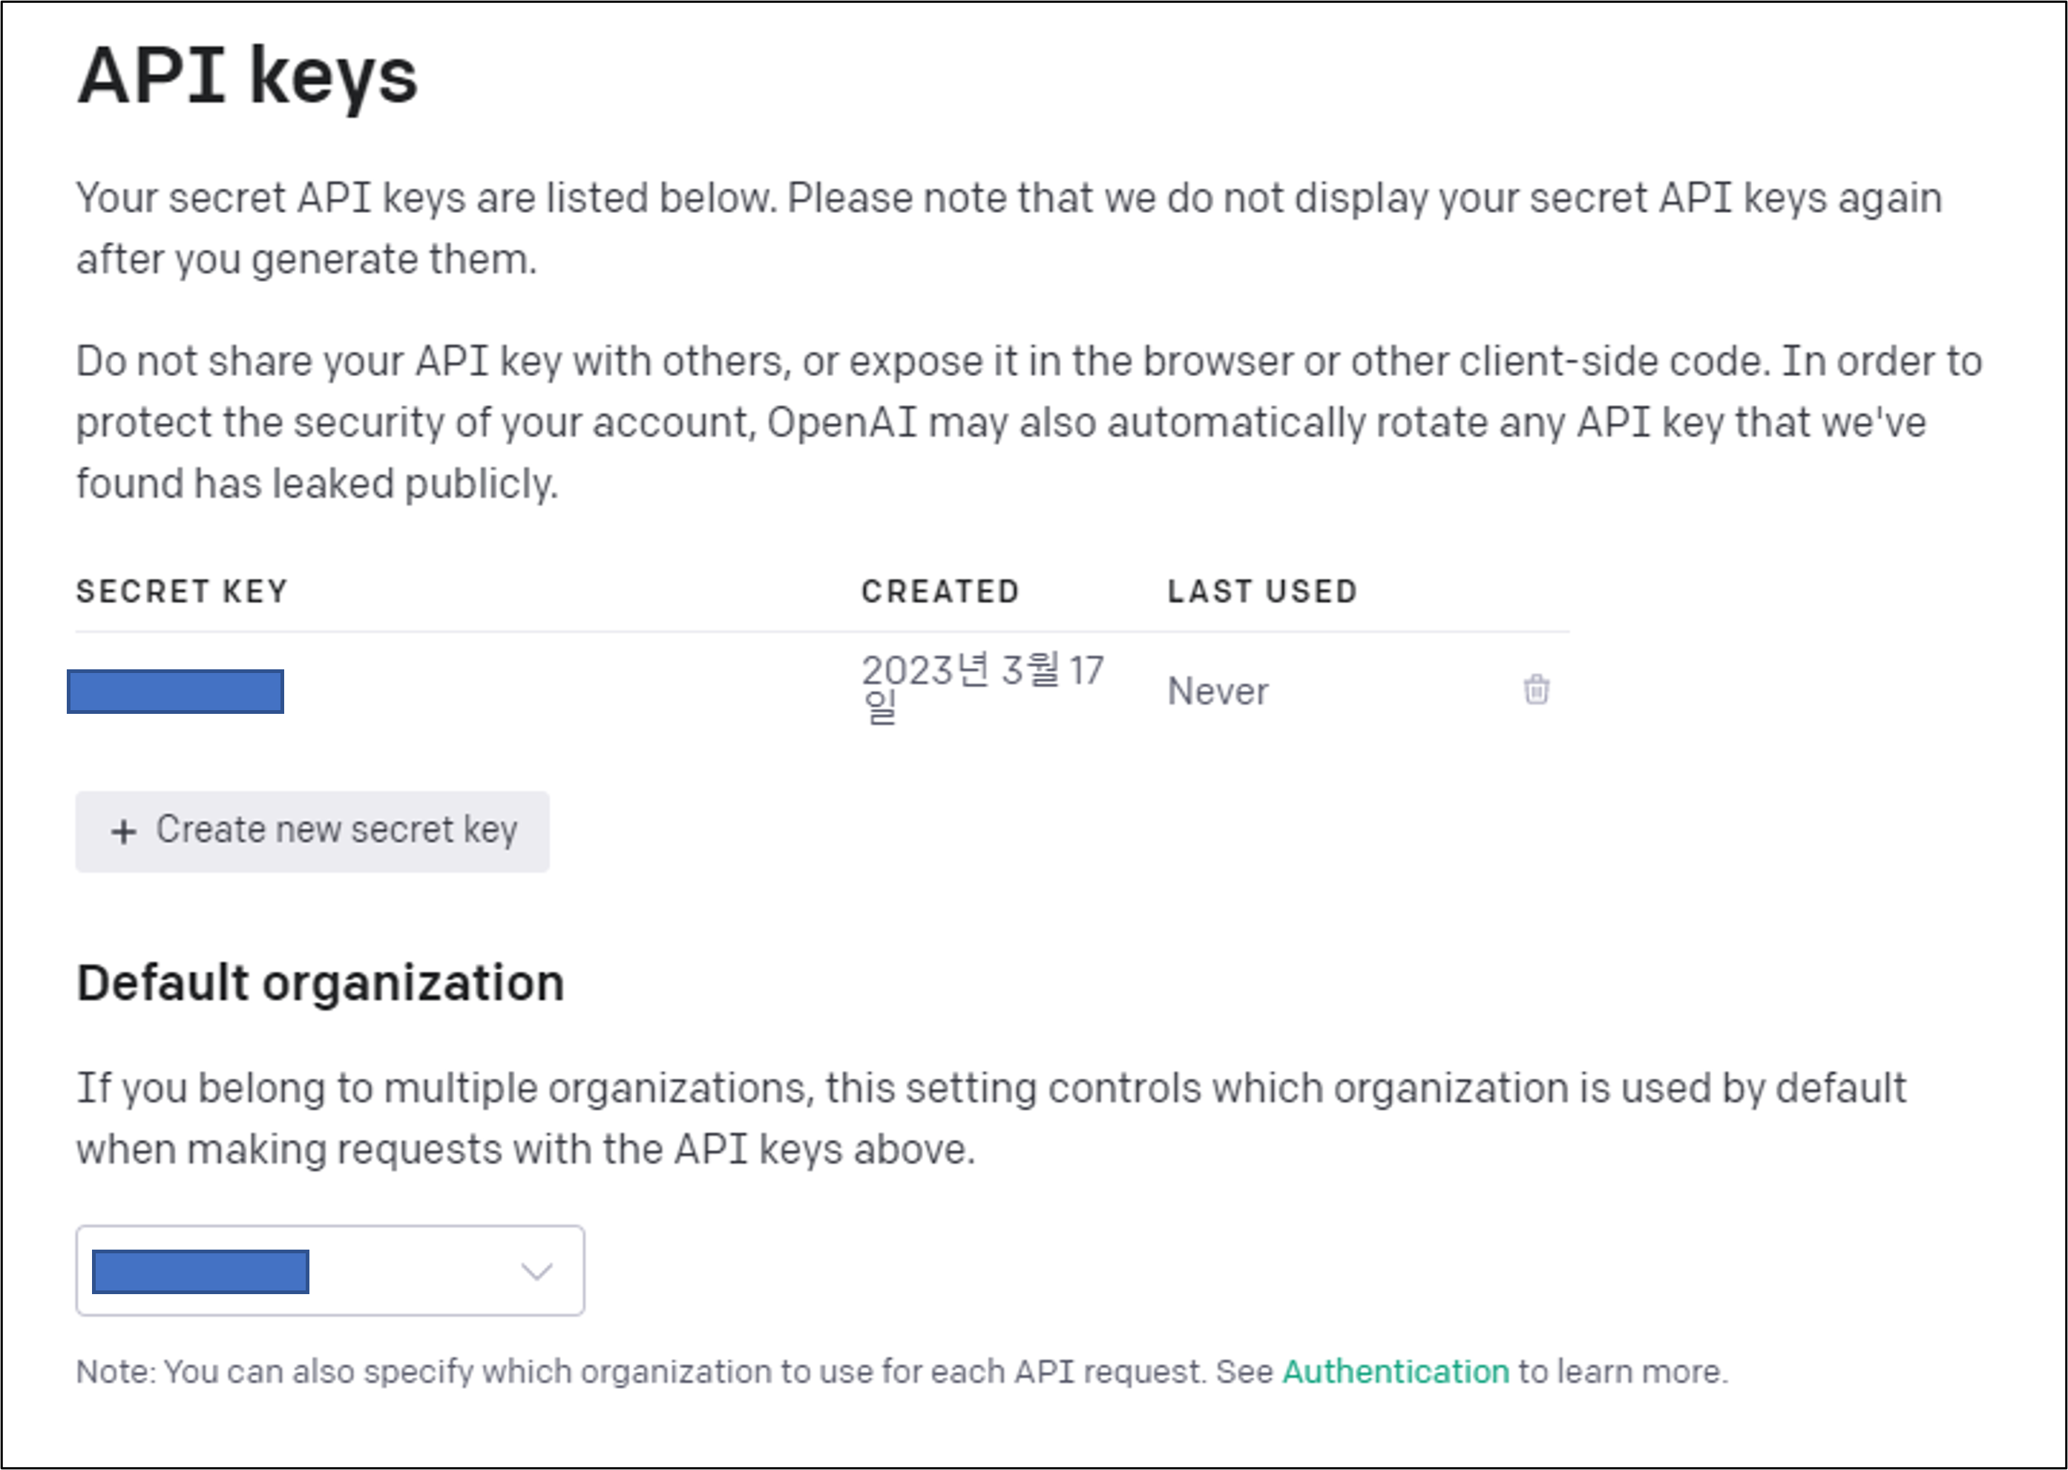
Task: Select the redacted secret key entry
Action: pos(176,692)
